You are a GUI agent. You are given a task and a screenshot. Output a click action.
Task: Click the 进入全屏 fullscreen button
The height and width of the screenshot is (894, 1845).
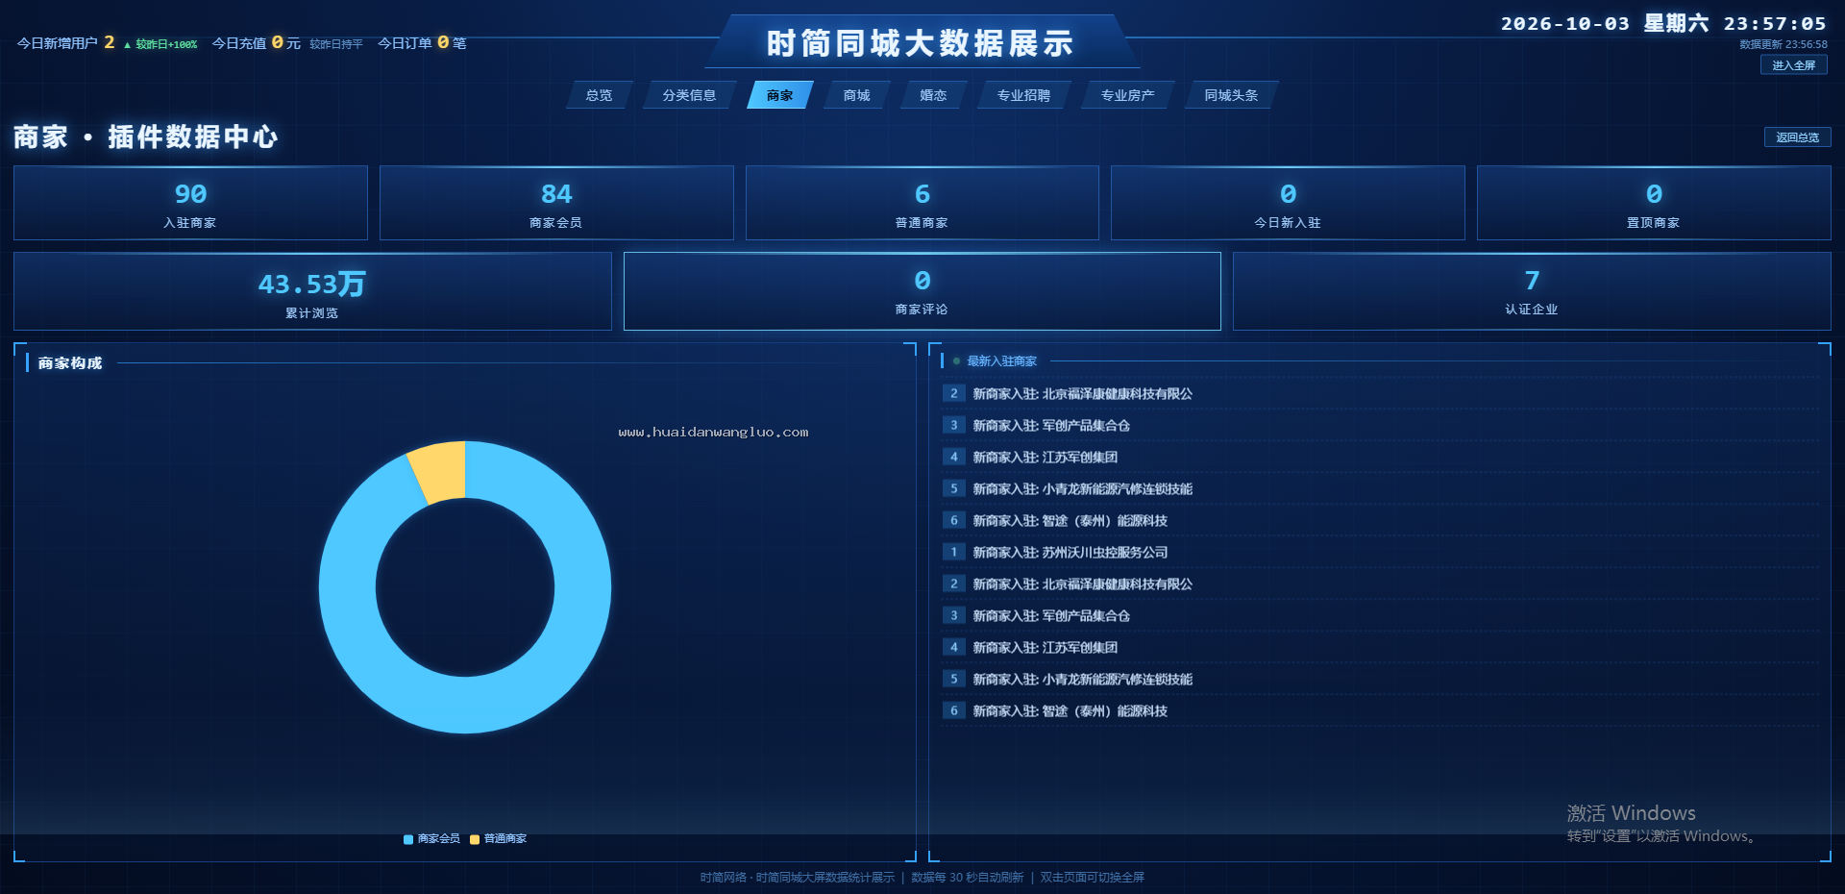(x=1793, y=65)
